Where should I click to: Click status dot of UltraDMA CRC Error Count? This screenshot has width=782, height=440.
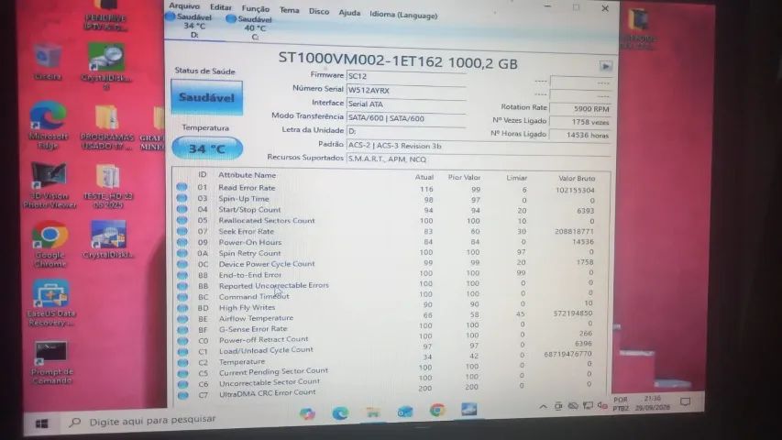coord(183,395)
